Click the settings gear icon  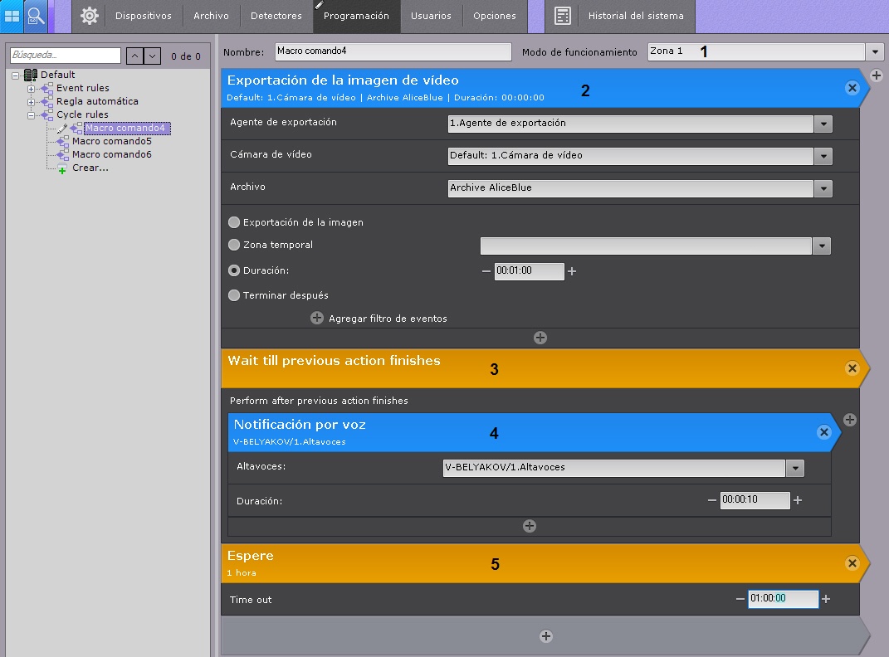(90, 16)
